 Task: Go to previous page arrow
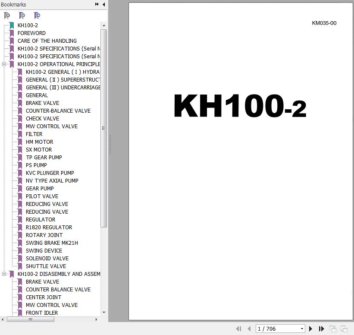click(x=249, y=329)
